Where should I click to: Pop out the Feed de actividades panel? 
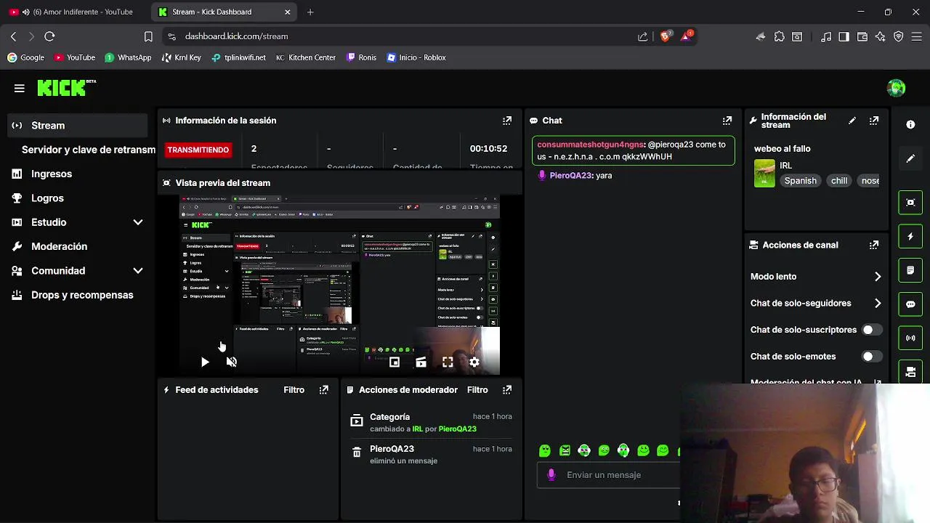(x=324, y=390)
